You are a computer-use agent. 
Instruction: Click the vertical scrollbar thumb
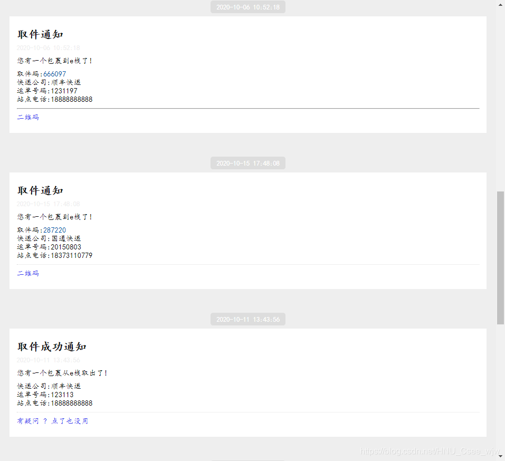click(500, 257)
